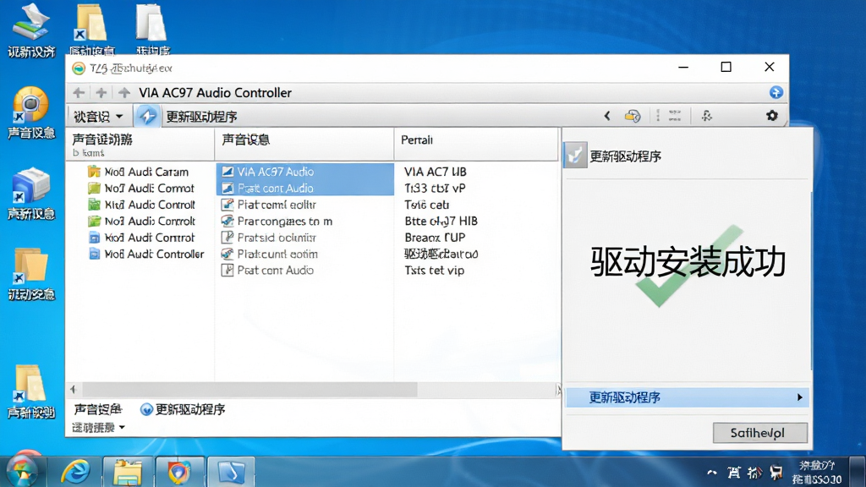Click the left chevron in the toolbar
This screenshot has height=487, width=866.
pyautogui.click(x=607, y=115)
